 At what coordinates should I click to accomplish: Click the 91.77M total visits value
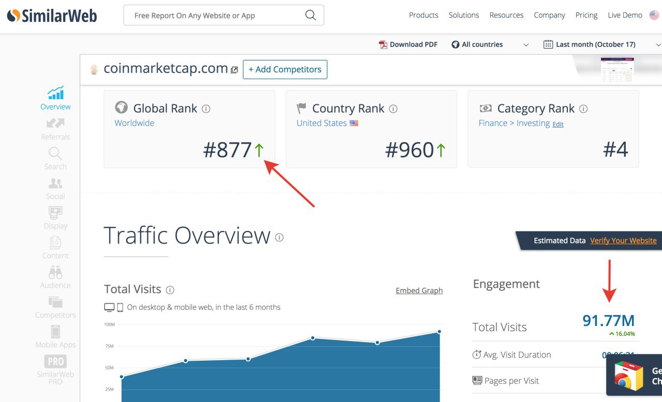[608, 320]
